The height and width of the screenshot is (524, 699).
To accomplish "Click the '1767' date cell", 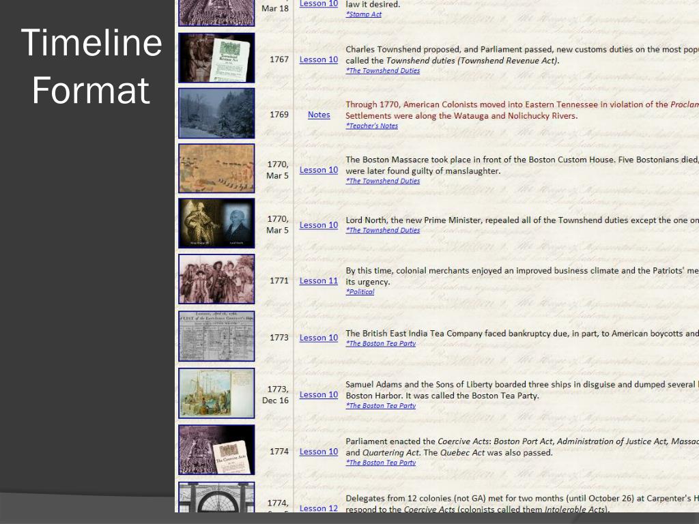I will pyautogui.click(x=279, y=60).
